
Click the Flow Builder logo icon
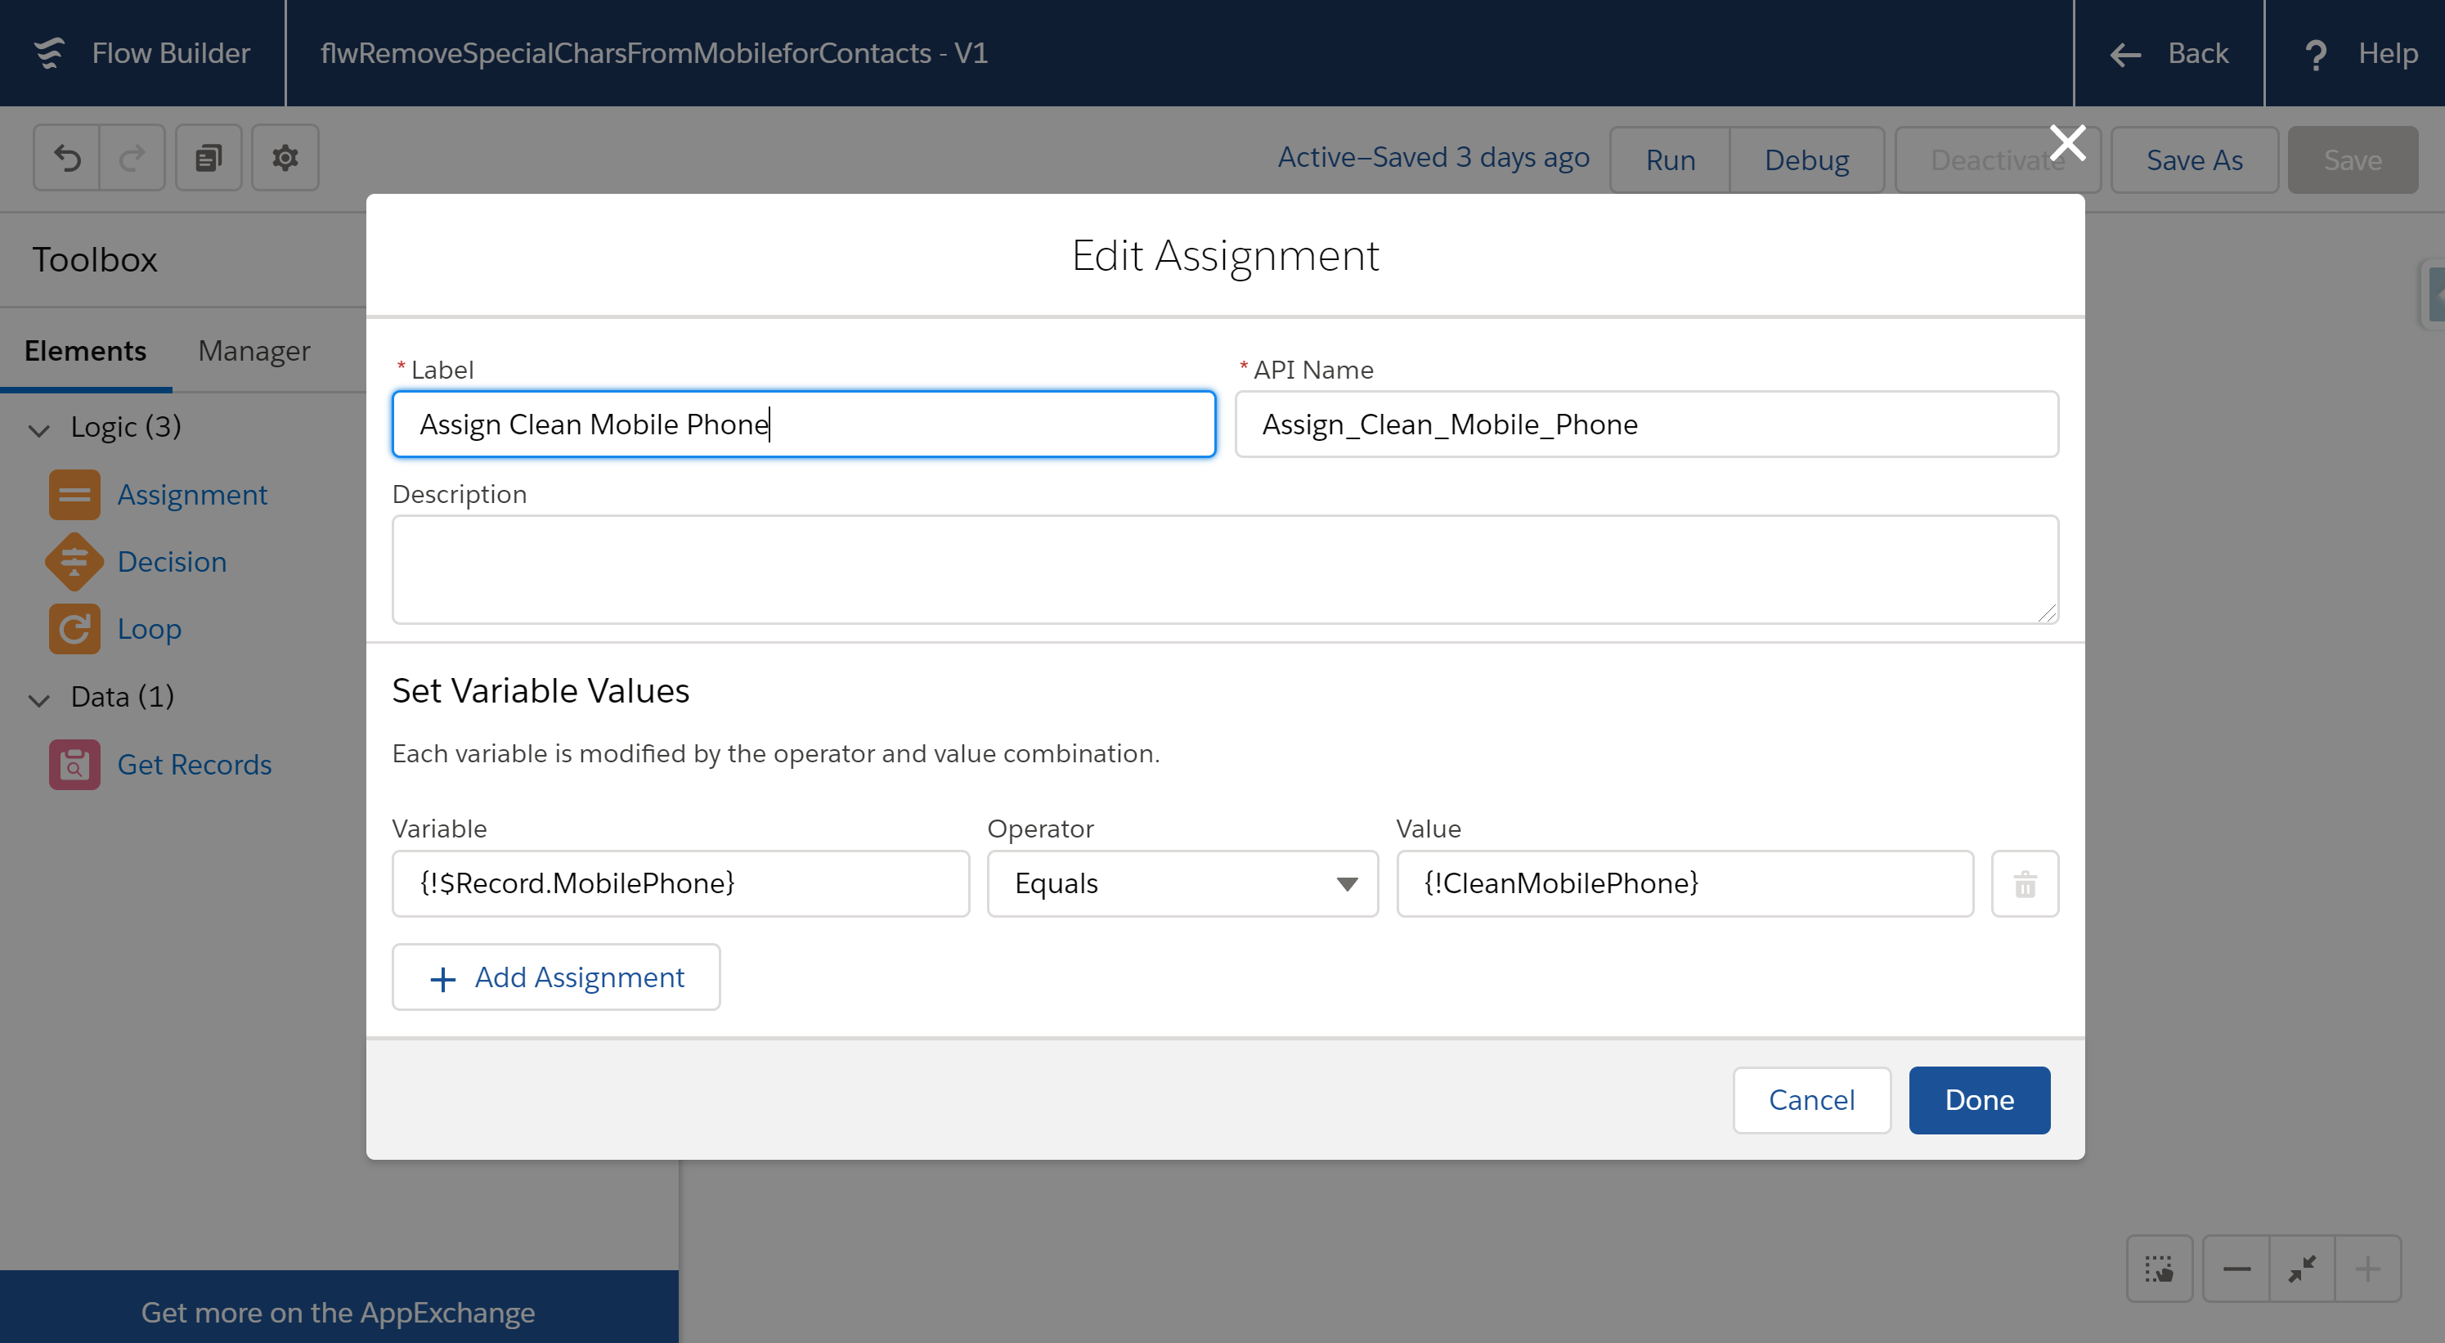[49, 53]
